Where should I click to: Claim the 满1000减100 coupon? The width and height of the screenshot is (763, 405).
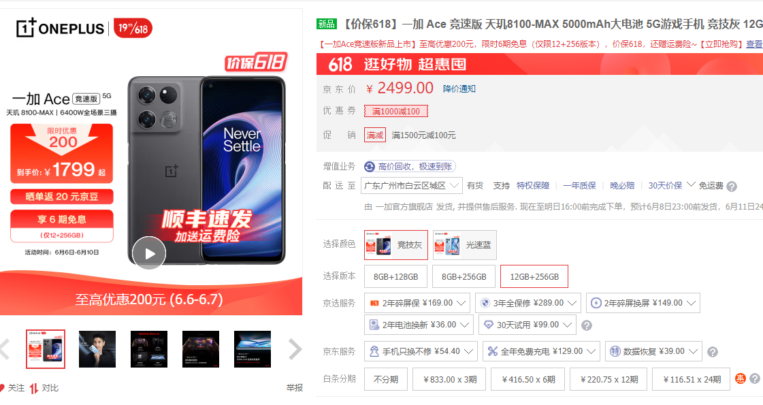click(395, 111)
